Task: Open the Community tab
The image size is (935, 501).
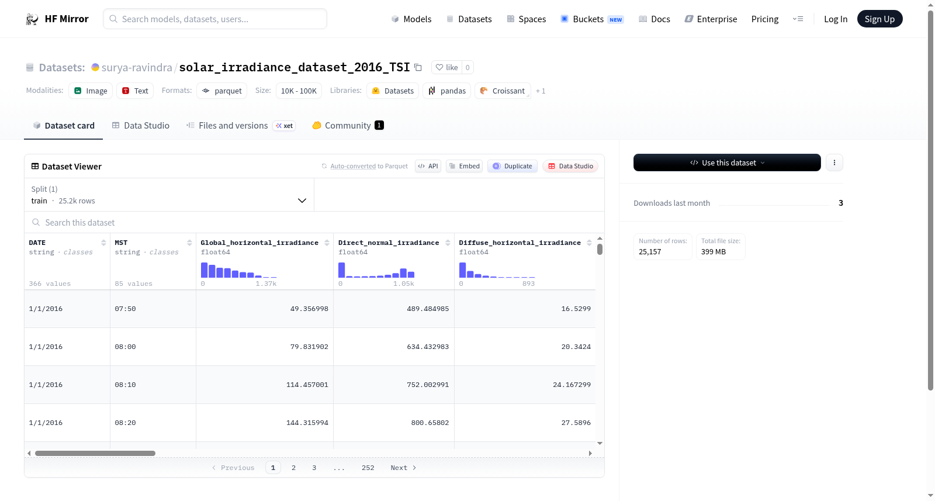Action: coord(348,126)
